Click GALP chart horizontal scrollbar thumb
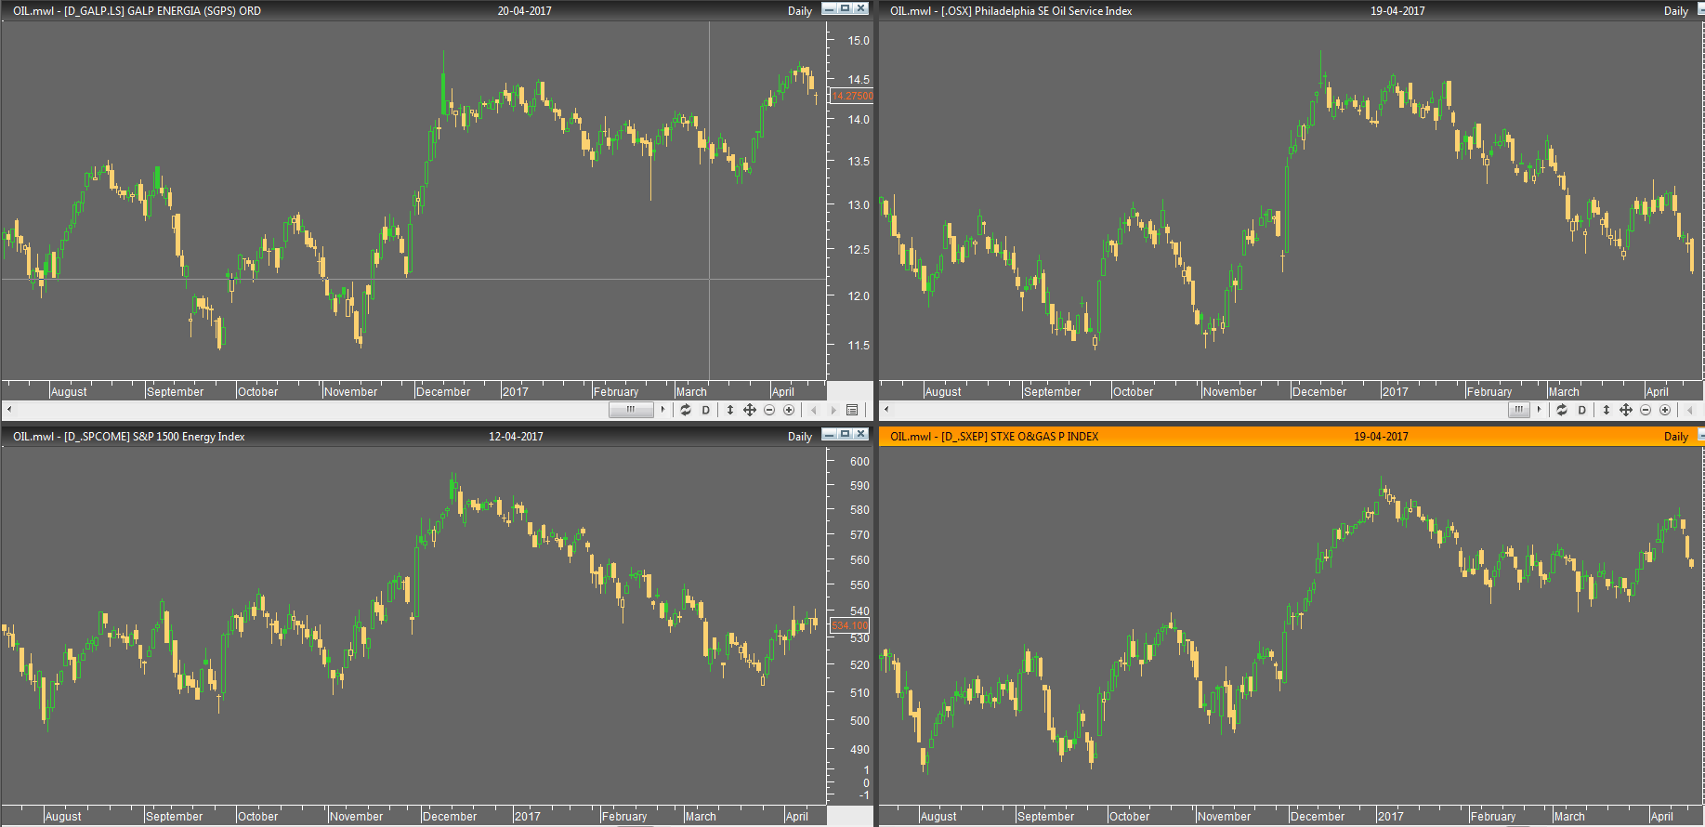This screenshot has height=827, width=1705. [631, 410]
